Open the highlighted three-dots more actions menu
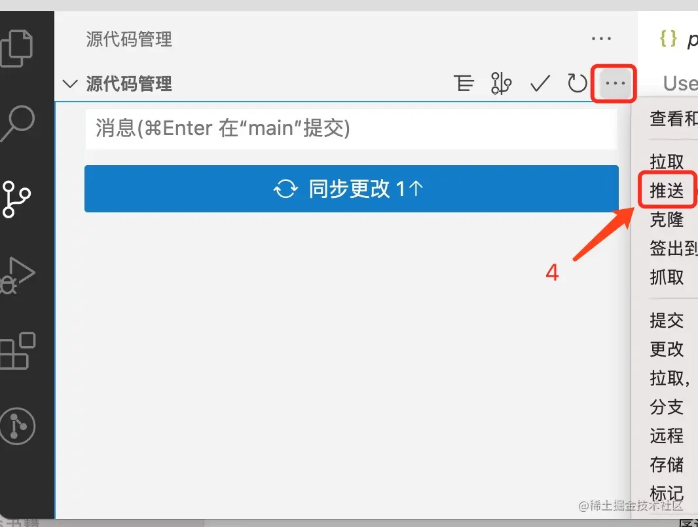 (615, 83)
